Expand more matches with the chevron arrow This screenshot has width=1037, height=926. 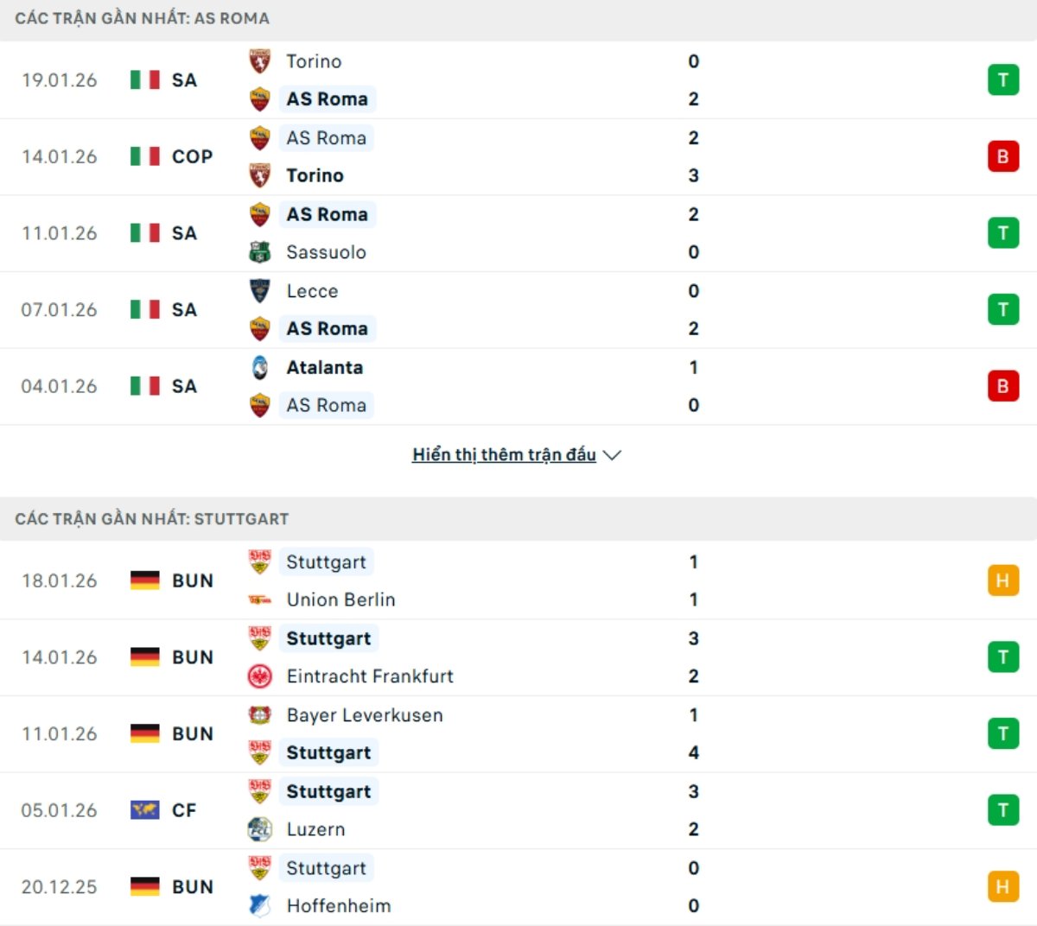coord(614,455)
